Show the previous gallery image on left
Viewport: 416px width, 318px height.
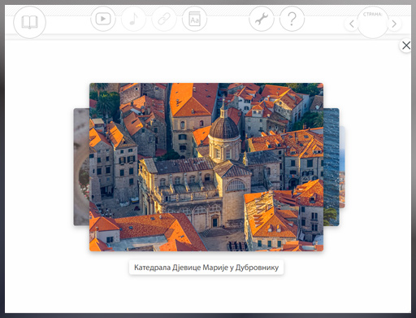click(81, 167)
